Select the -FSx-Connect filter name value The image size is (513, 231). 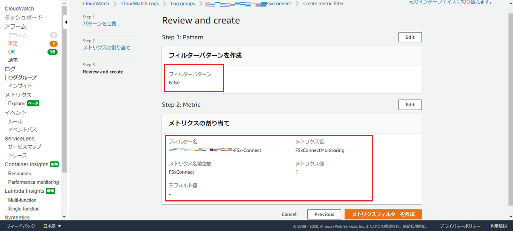click(x=215, y=150)
